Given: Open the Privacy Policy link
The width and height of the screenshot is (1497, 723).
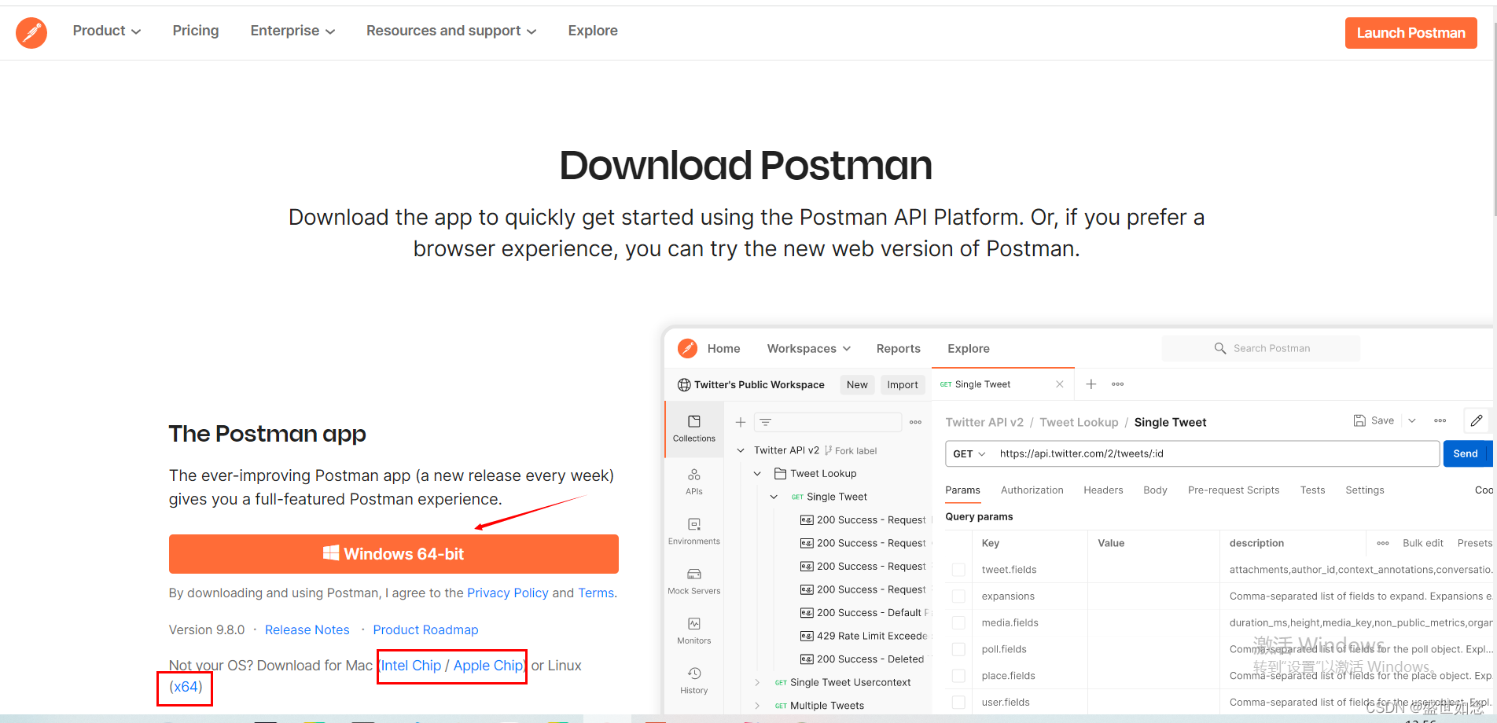Looking at the screenshot, I should click(x=508, y=593).
